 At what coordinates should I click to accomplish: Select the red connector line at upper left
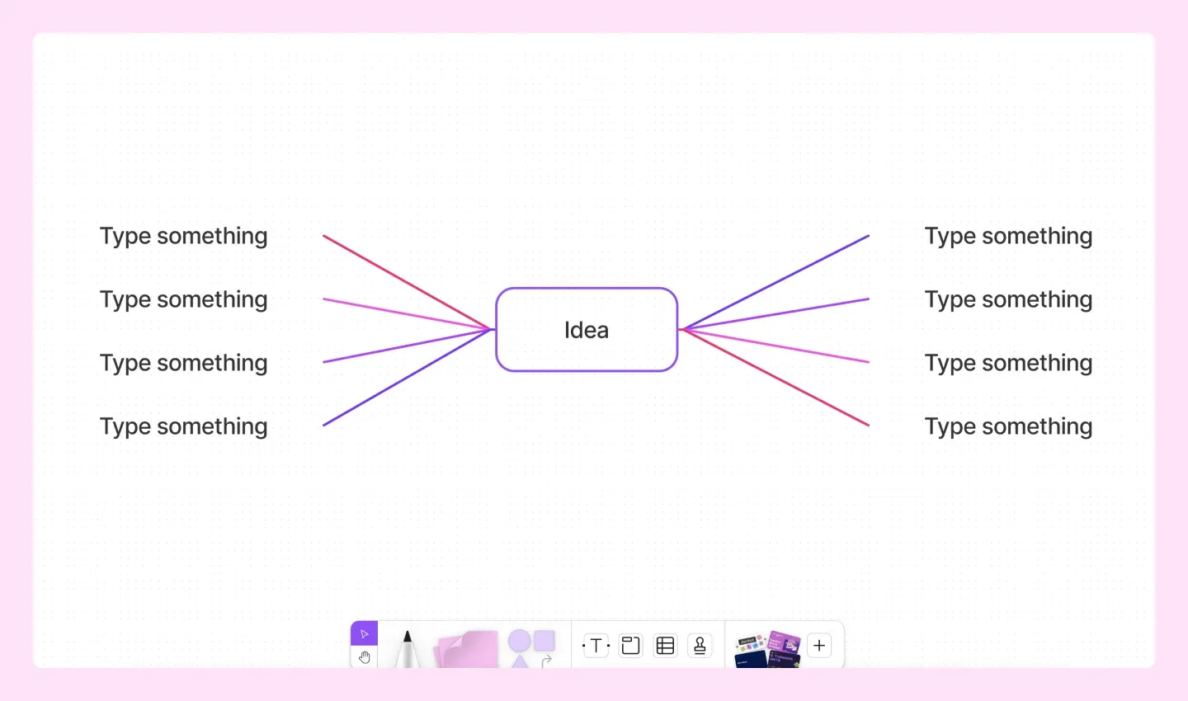407,283
